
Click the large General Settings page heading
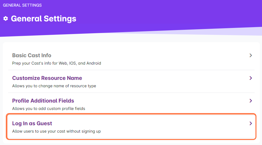coord(44,19)
